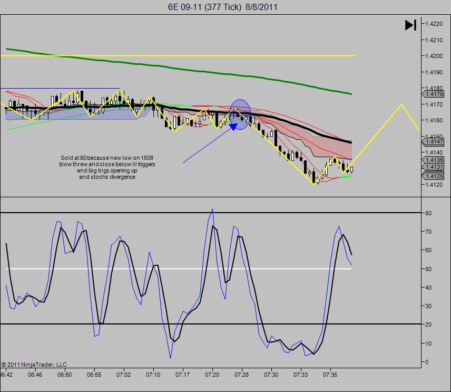Click the 07:30 time axis label

click(x=271, y=375)
